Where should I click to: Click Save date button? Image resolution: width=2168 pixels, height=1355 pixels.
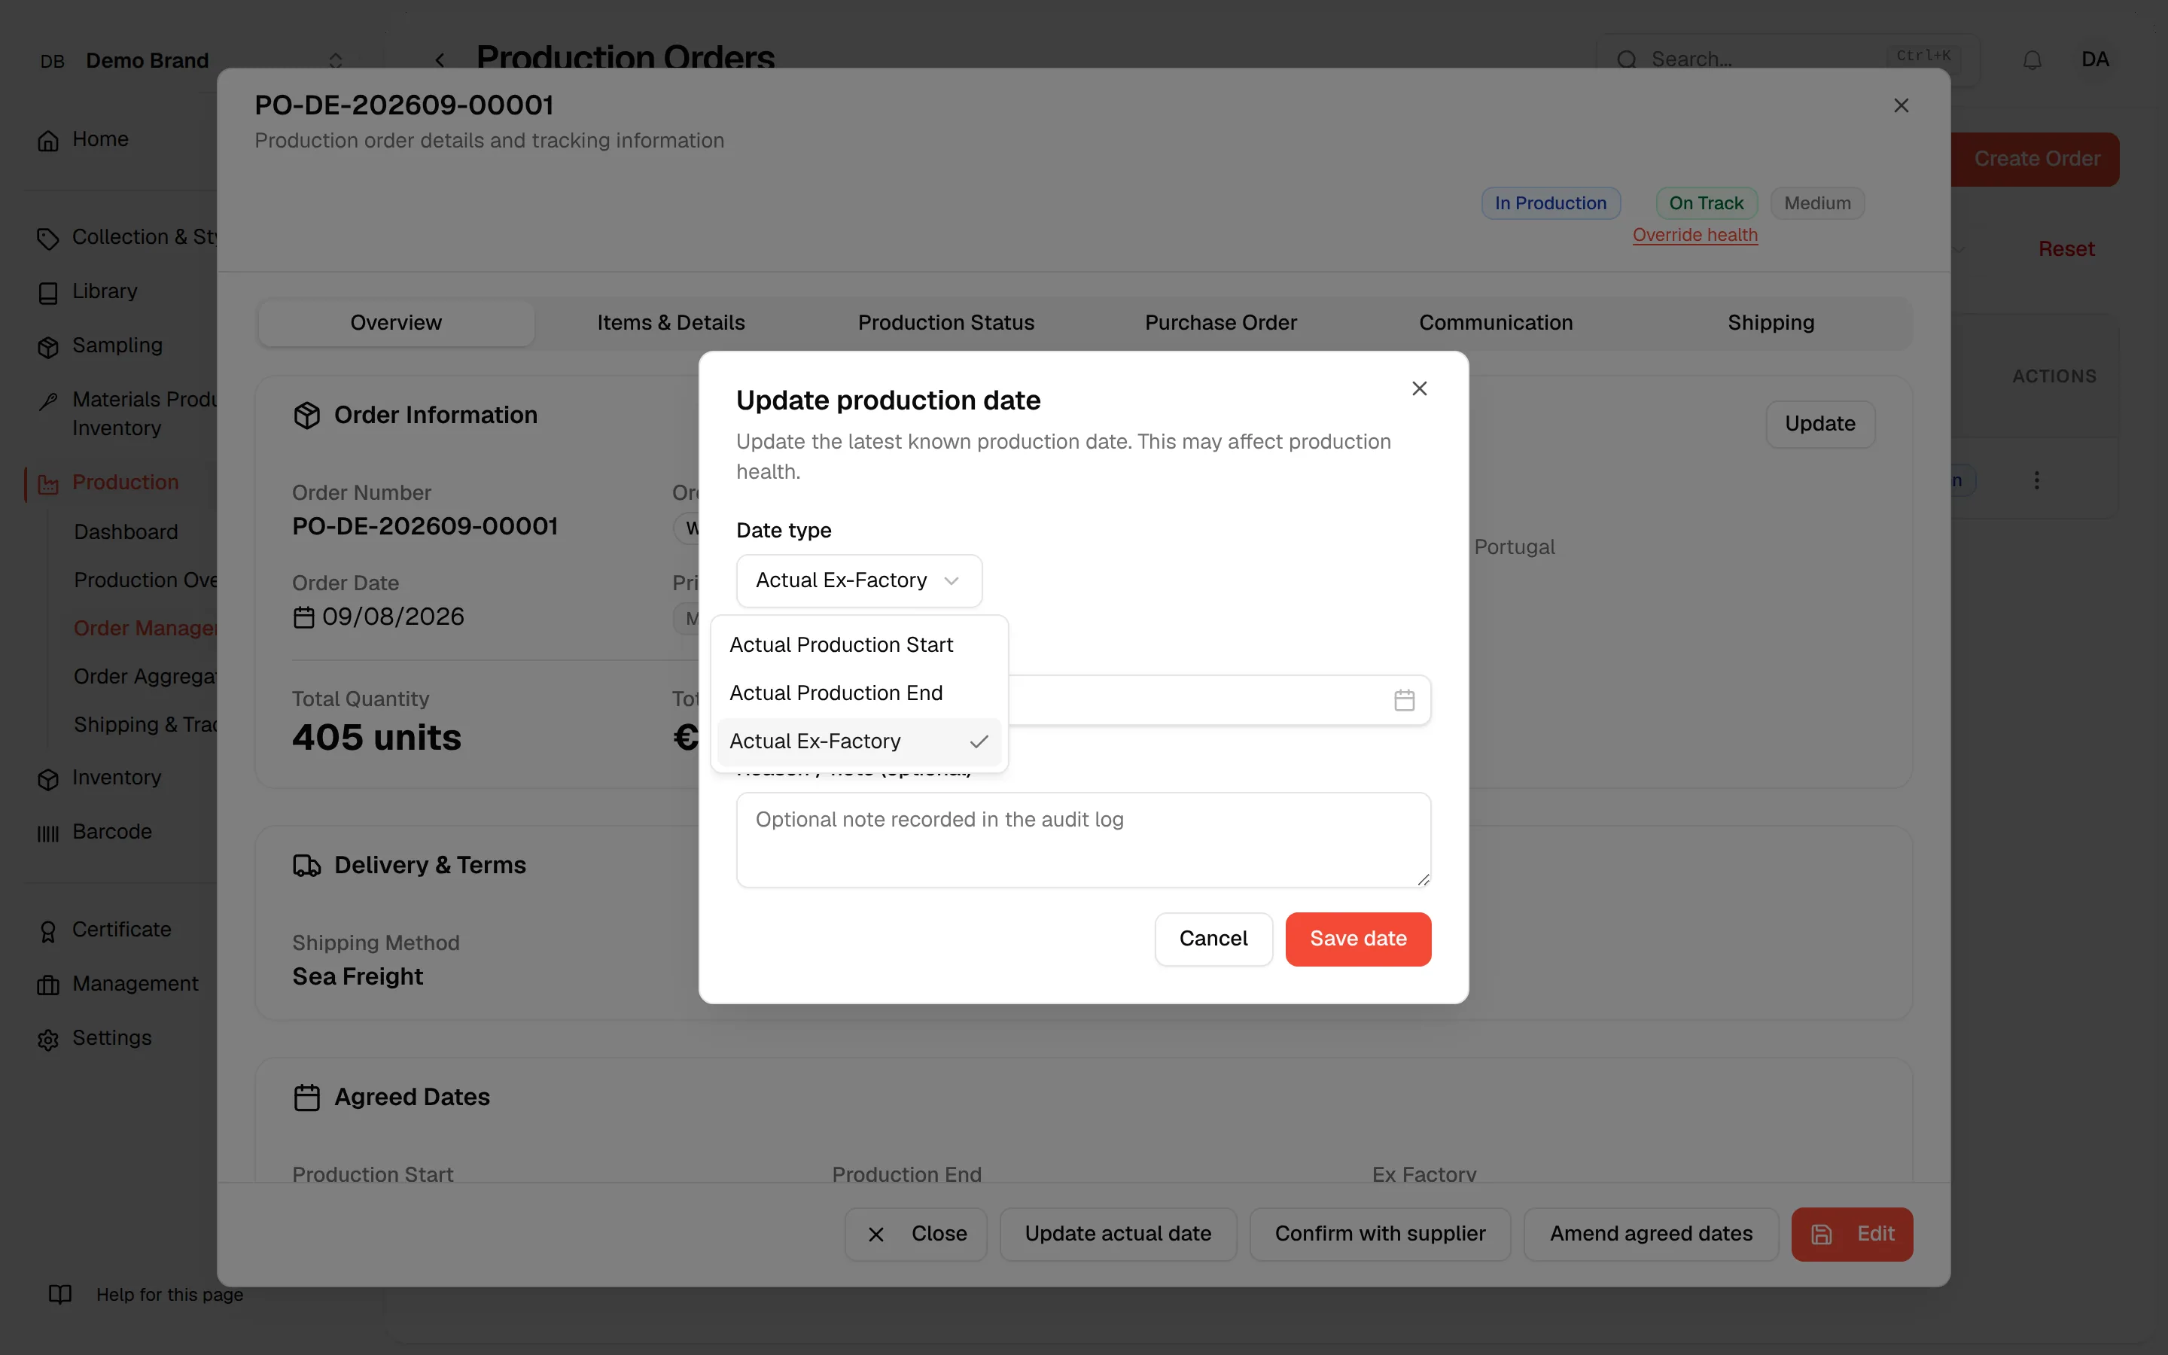coord(1358,938)
